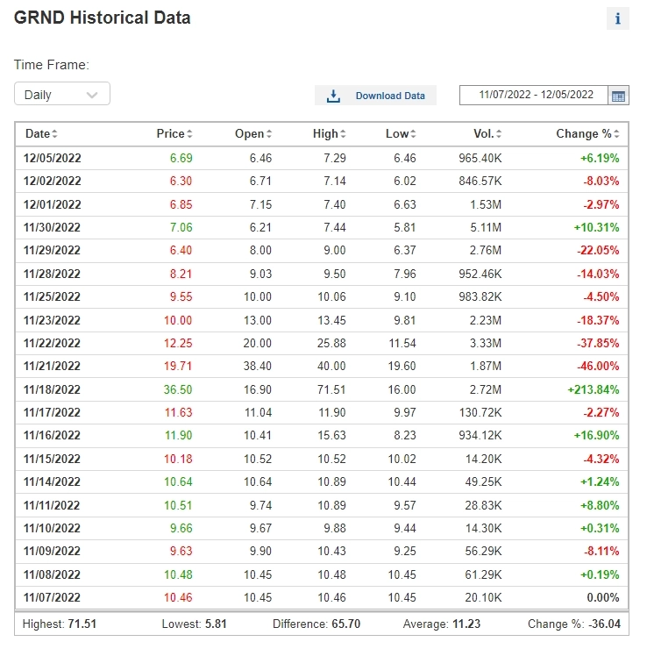This screenshot has height=656, width=647.
Task: Sort by Open column sort arrows
Action: 268,134
